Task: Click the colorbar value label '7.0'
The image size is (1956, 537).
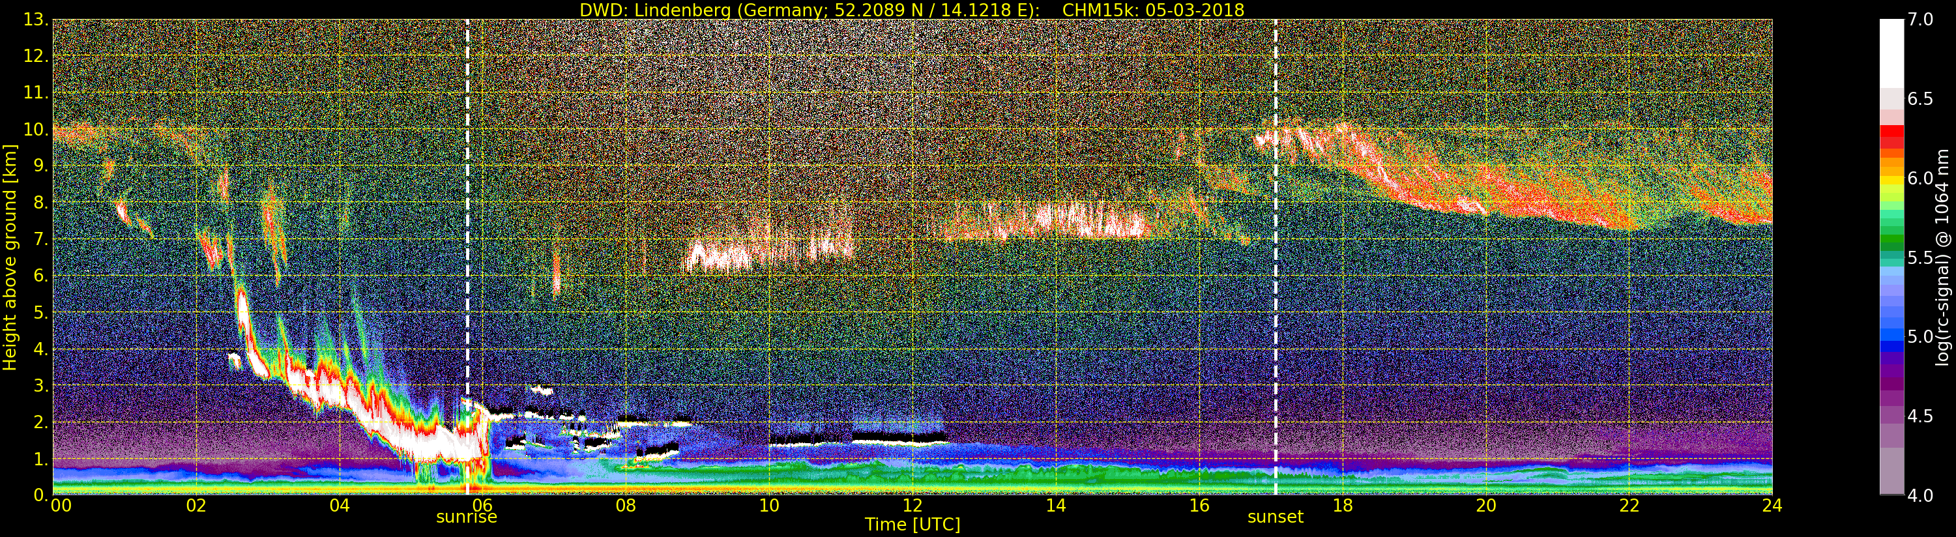Action: click(1920, 19)
